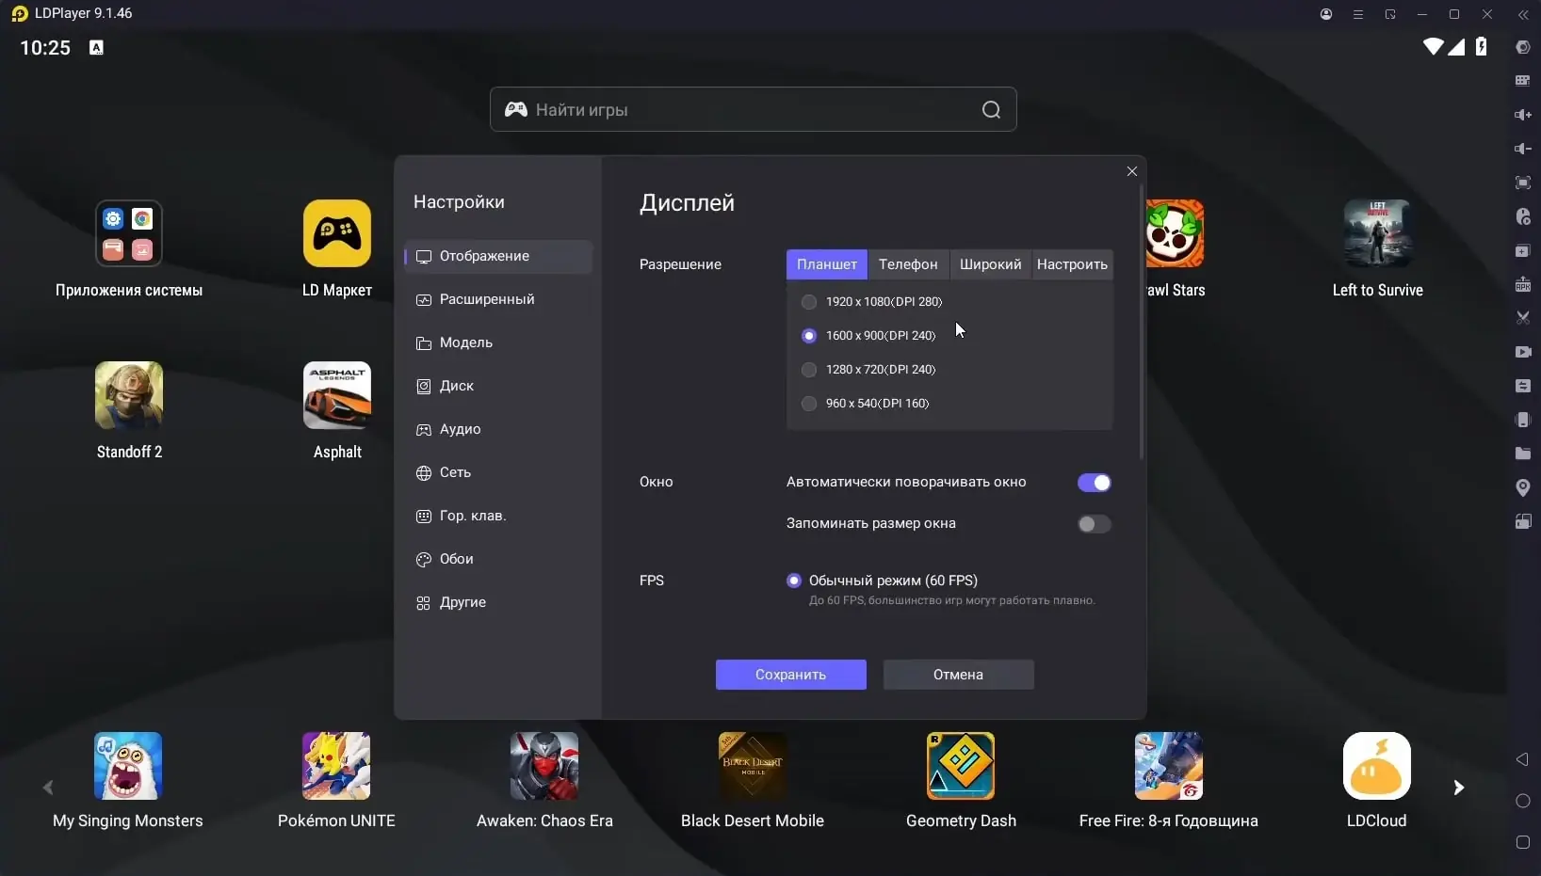Click the Найти игры search field

(x=753, y=110)
